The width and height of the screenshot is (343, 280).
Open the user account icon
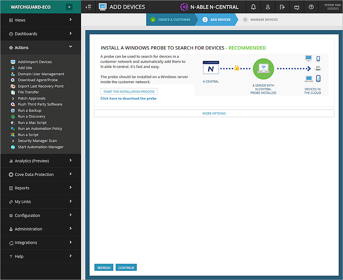(x=268, y=7)
